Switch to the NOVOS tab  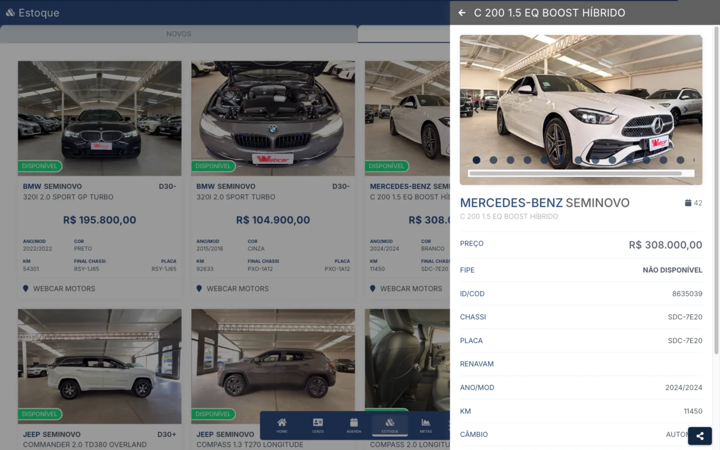point(179,34)
